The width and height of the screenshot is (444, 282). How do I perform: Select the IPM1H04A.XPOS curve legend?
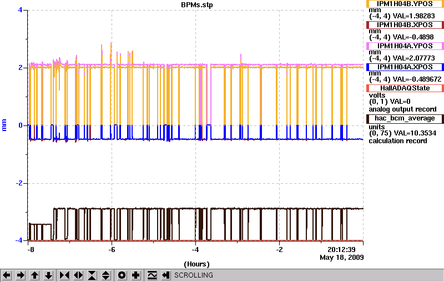point(405,67)
